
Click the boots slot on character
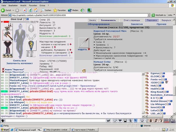31,54
